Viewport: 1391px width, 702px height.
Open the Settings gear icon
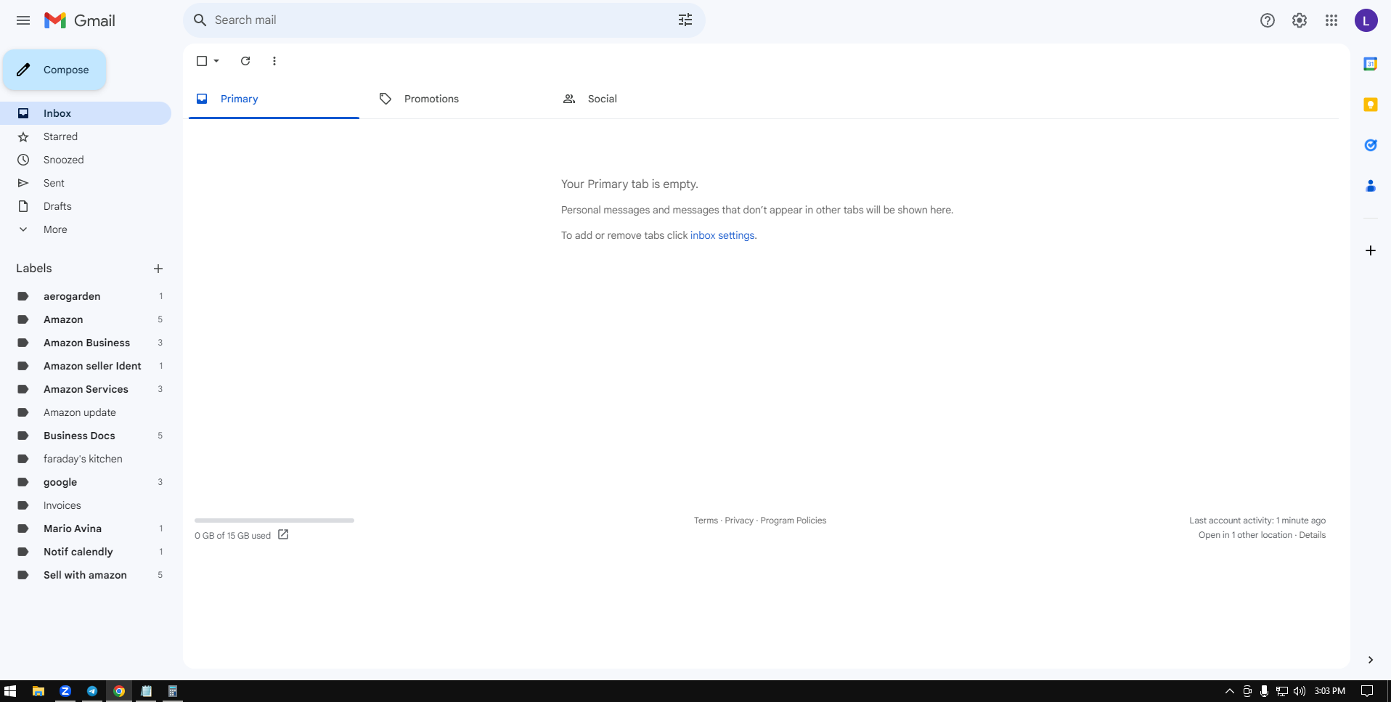click(1300, 20)
